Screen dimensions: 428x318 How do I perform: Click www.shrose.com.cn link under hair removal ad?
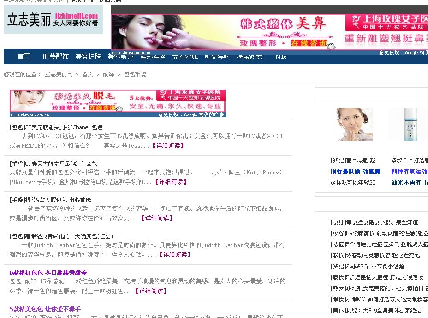(x=30, y=115)
